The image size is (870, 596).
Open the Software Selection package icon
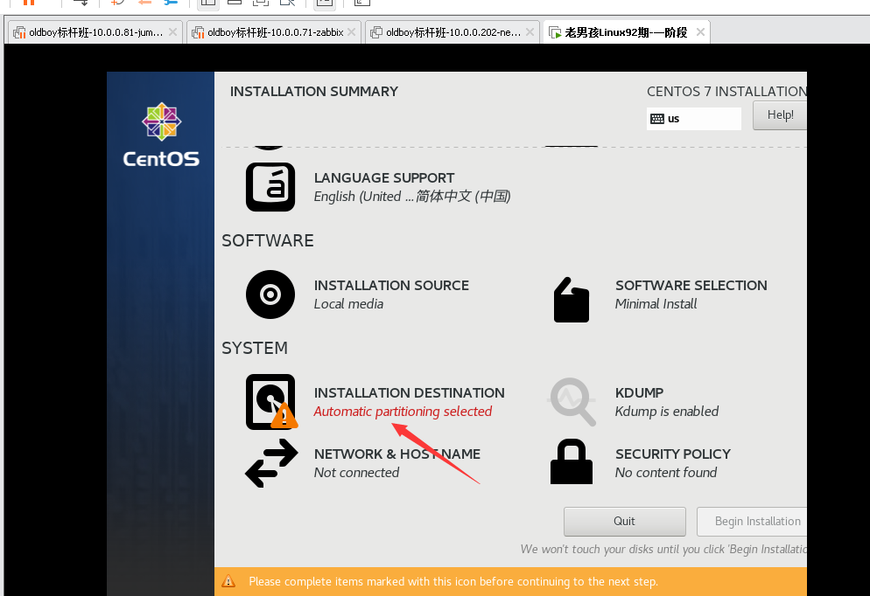click(x=571, y=300)
